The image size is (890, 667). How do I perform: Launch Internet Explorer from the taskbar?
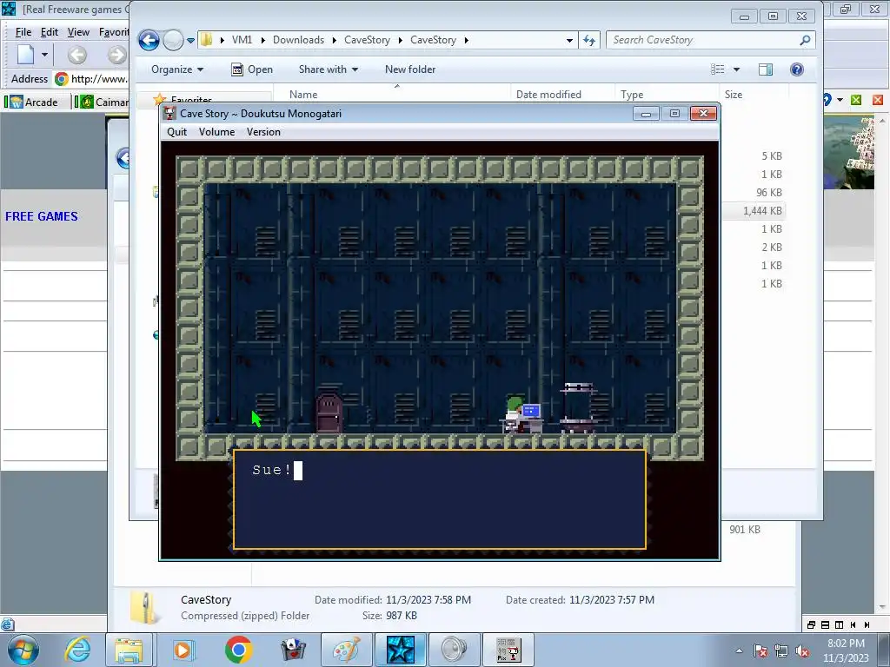(77, 650)
